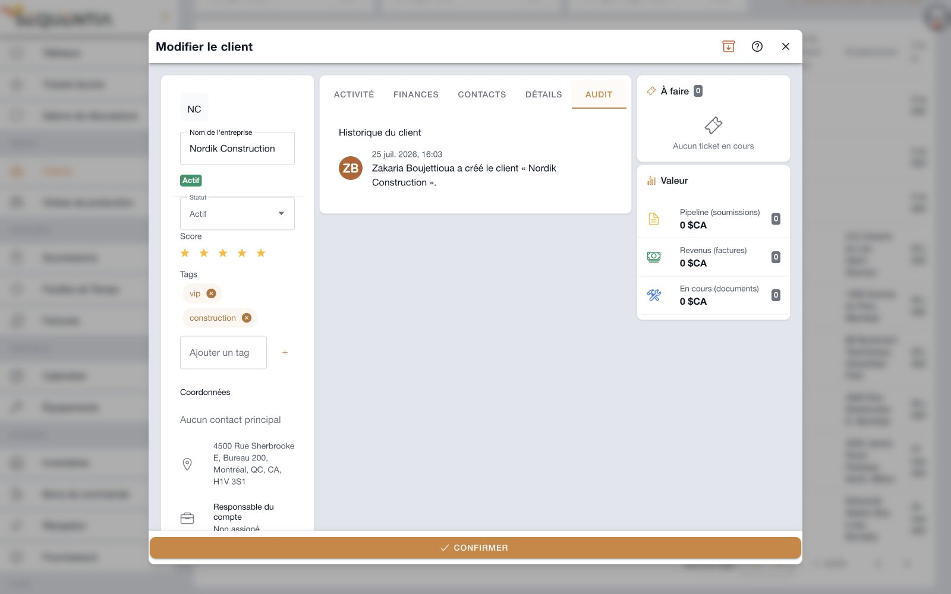Click the CONFIRMER button
The width and height of the screenshot is (951, 594).
tap(475, 548)
